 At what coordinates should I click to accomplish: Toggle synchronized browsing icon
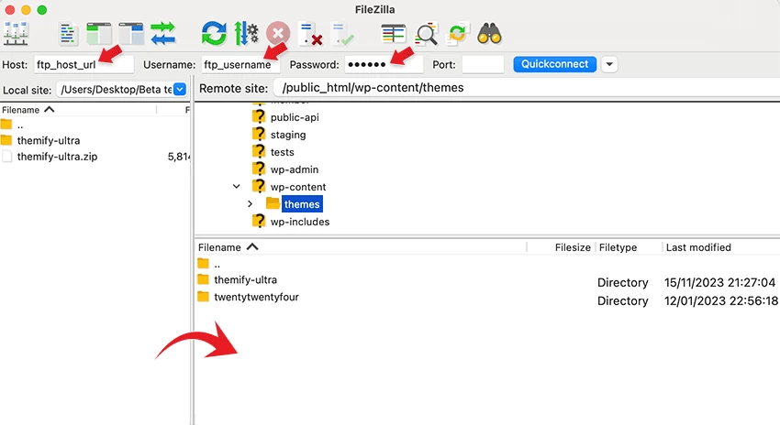click(458, 34)
